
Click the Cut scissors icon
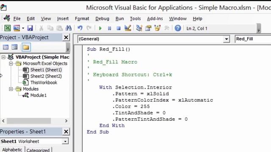41,28
